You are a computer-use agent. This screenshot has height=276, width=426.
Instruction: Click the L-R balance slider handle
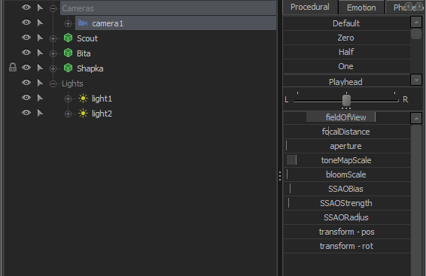pos(346,101)
